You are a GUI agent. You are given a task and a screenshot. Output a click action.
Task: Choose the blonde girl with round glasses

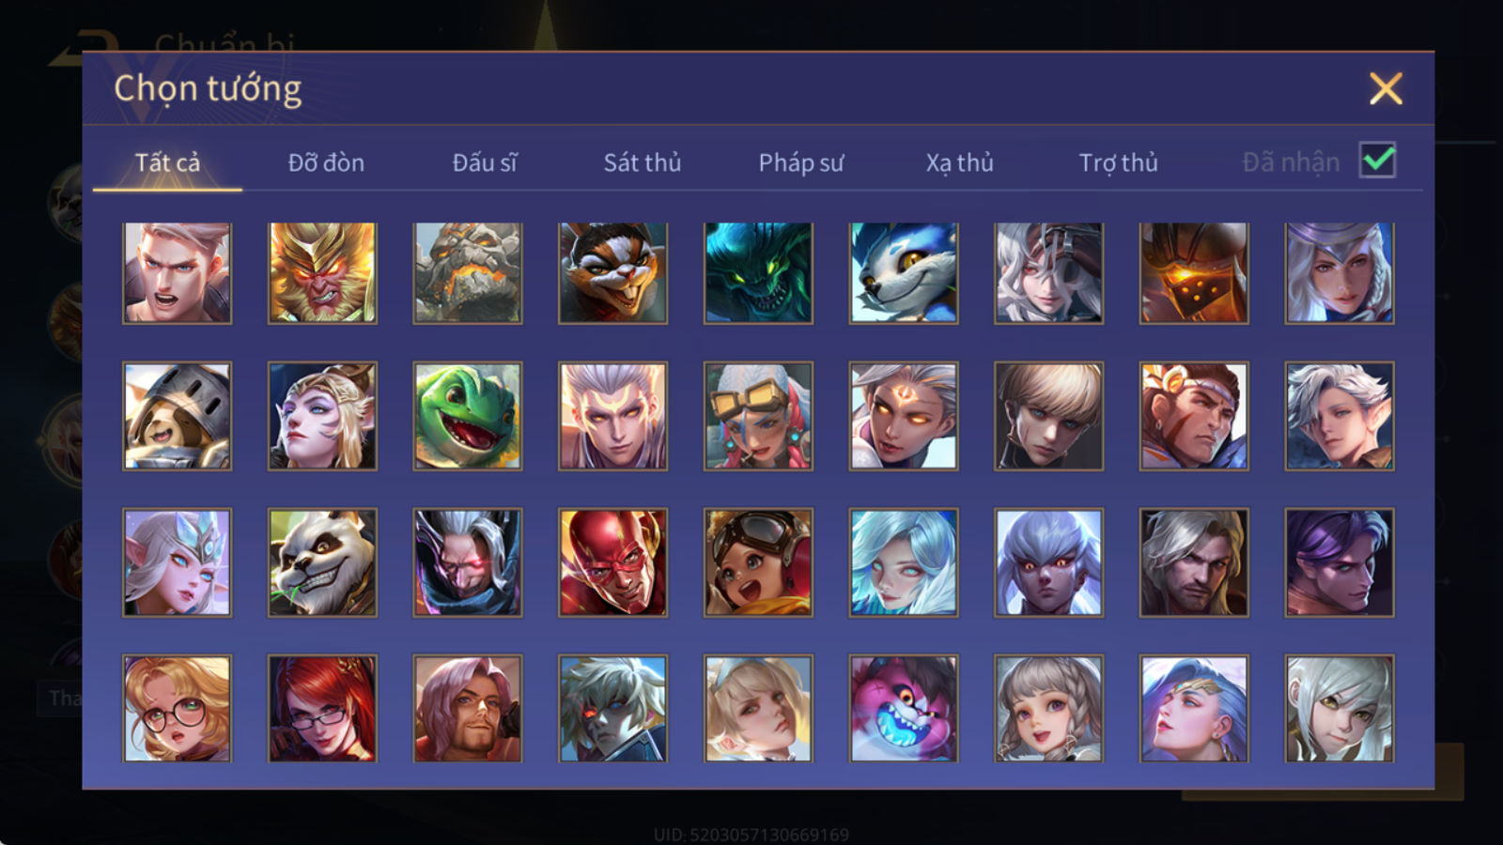coord(177,708)
